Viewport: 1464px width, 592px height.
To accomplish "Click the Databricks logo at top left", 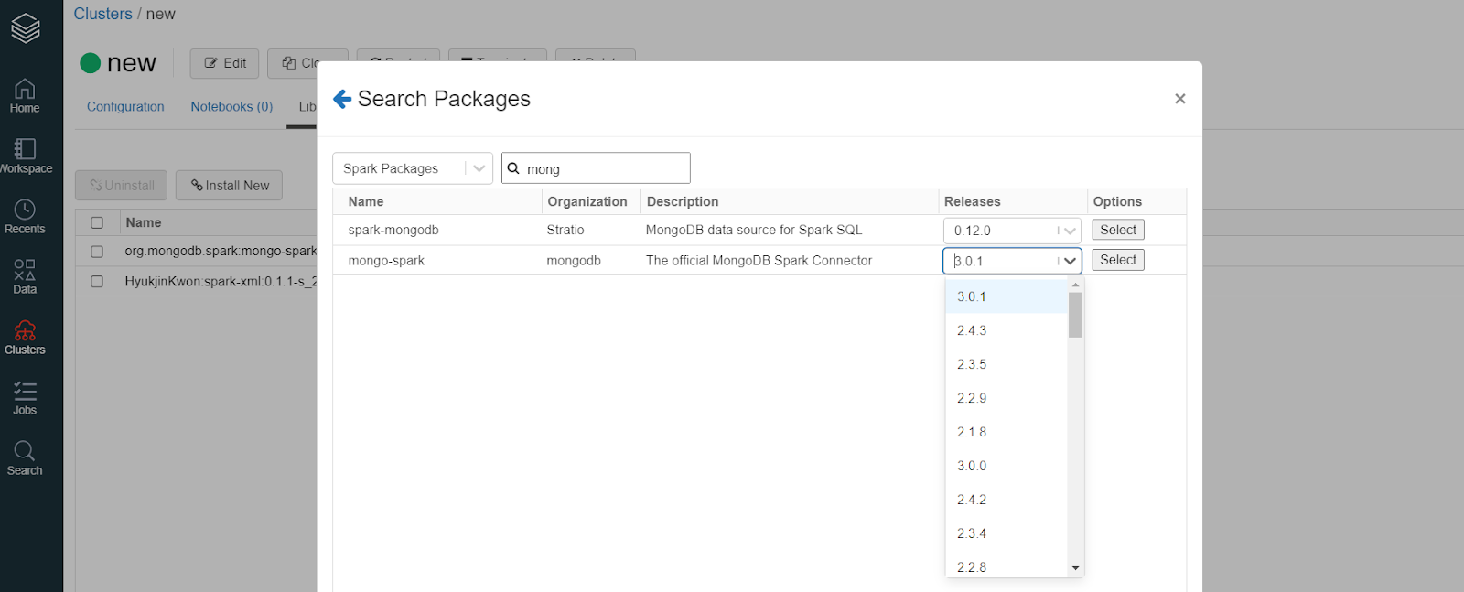I will coord(26,28).
